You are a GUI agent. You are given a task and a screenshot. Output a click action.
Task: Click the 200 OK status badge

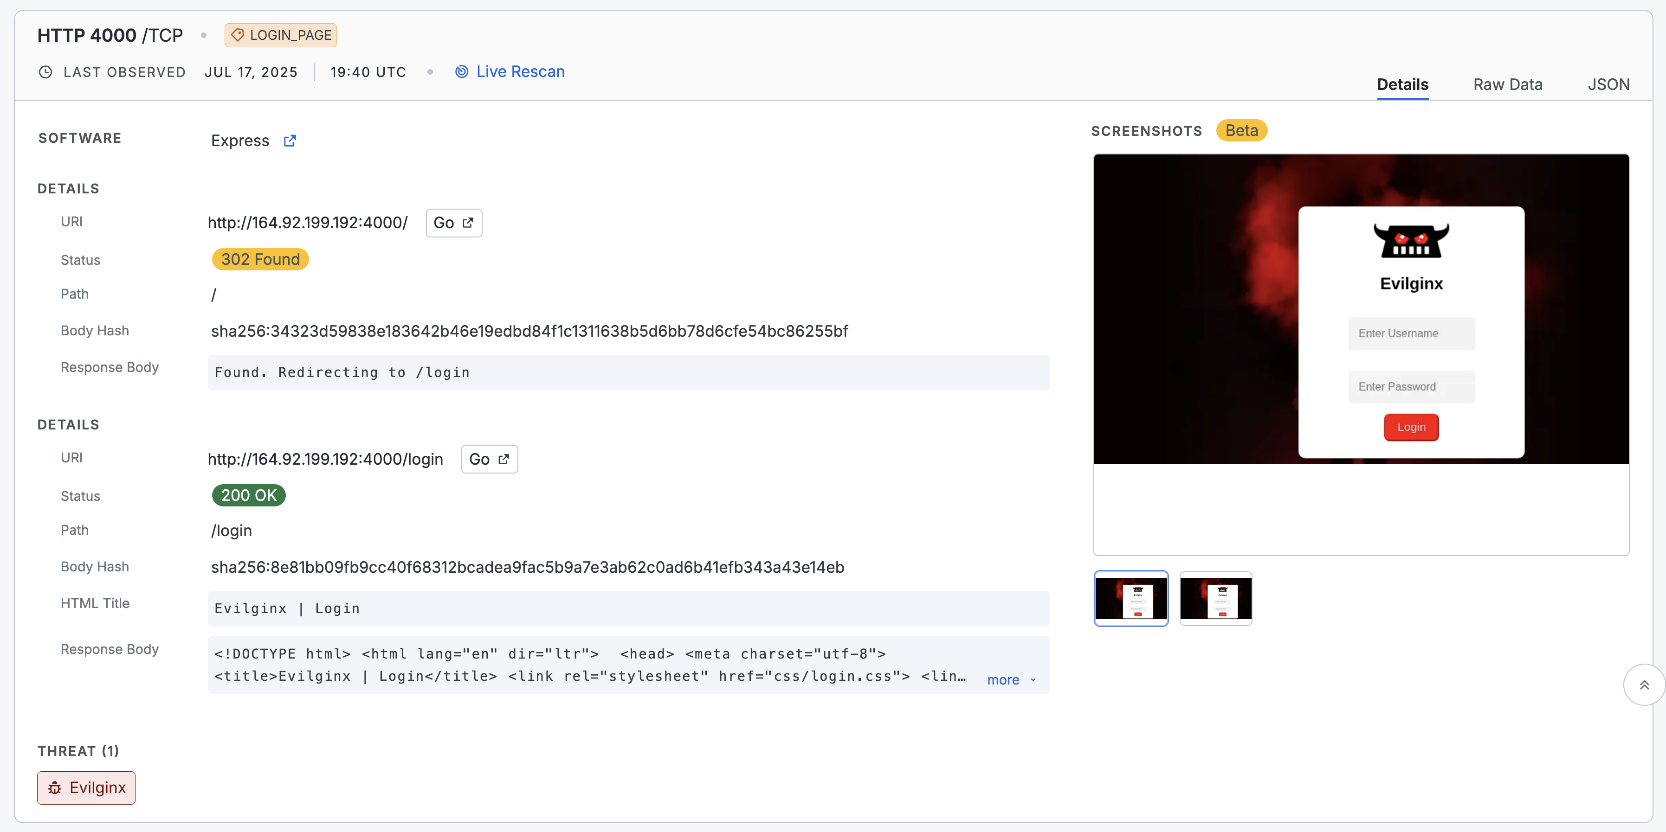pos(249,495)
